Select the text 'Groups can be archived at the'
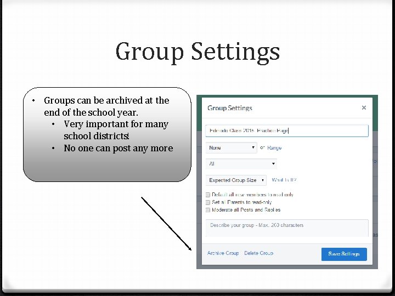The width and height of the screenshot is (395, 296). click(x=106, y=100)
